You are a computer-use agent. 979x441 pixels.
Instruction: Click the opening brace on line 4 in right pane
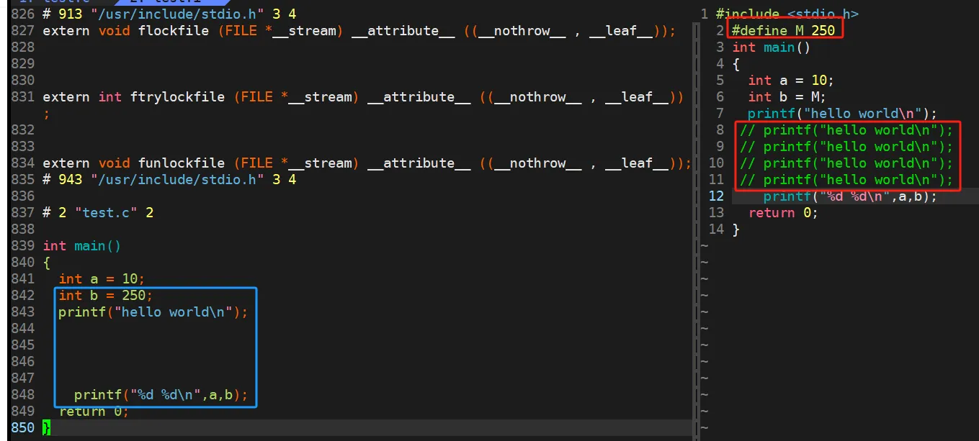[x=736, y=64]
